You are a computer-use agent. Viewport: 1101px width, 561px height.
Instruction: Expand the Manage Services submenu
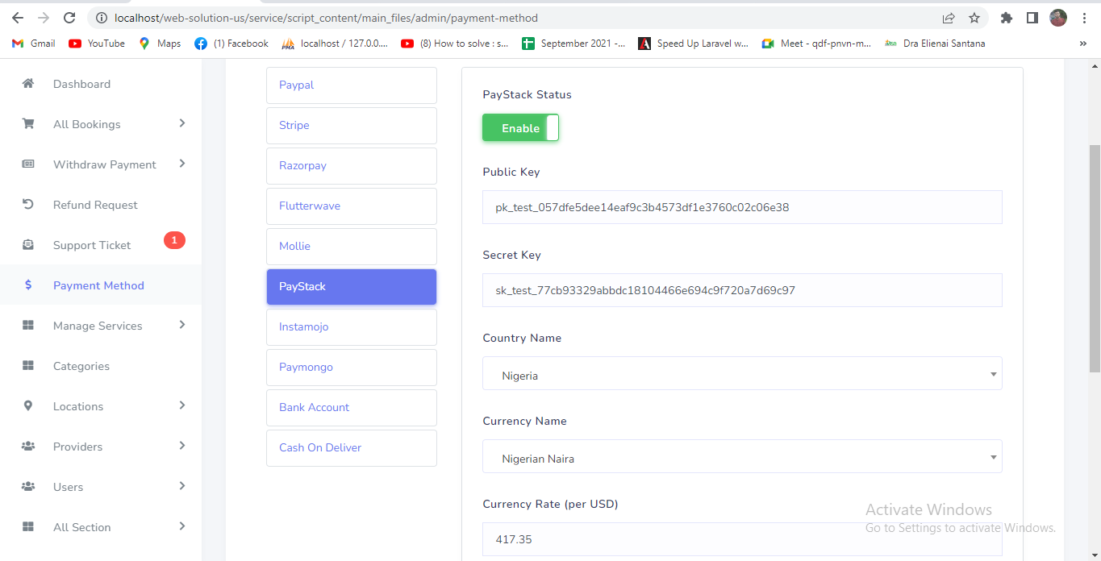[x=182, y=325]
